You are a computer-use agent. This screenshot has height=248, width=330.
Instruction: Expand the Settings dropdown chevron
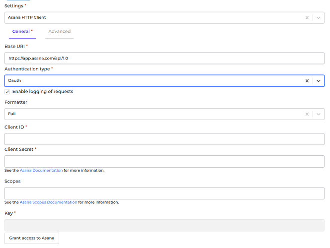tap(319, 18)
